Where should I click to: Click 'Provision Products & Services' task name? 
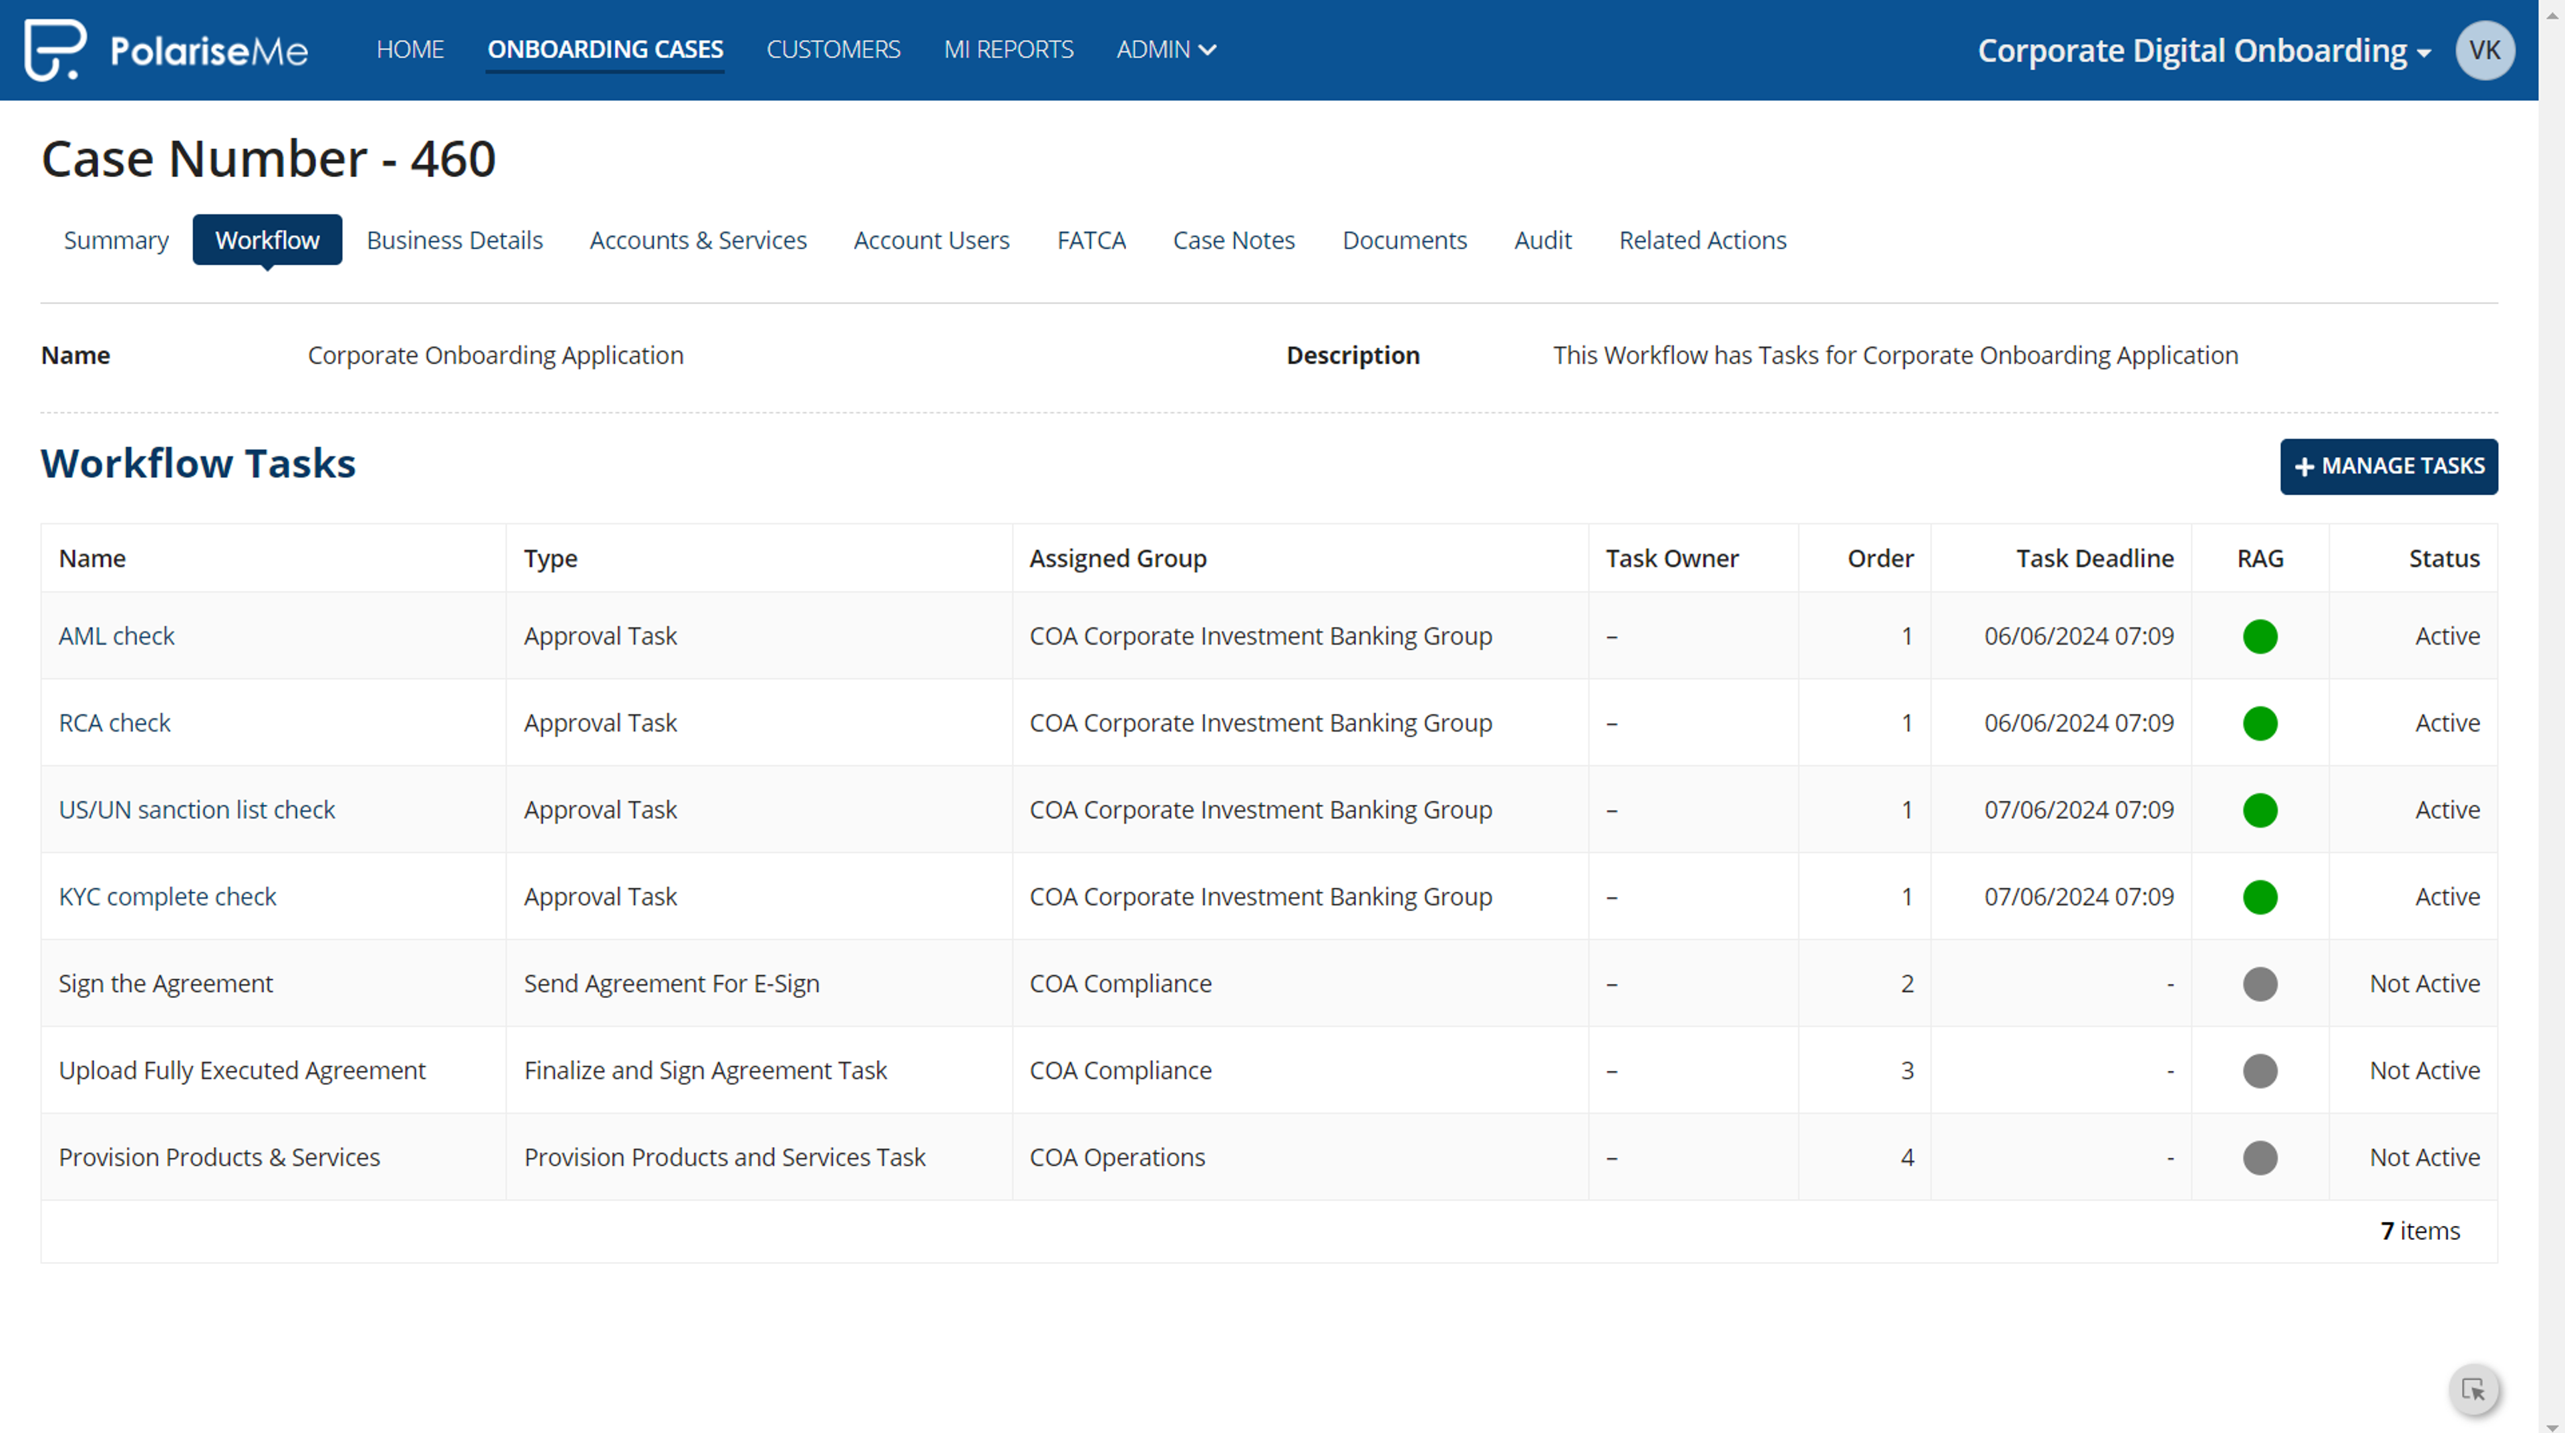coord(219,1156)
